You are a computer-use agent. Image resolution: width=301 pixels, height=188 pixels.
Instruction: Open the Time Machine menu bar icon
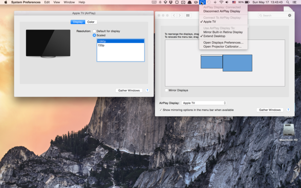(x=209, y=2)
